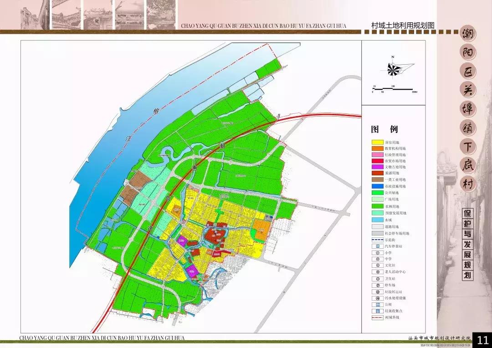Viewport: 492px width, 348px height.
Task: Select the mint 预留发展用地 swatch
Action: (x=378, y=213)
